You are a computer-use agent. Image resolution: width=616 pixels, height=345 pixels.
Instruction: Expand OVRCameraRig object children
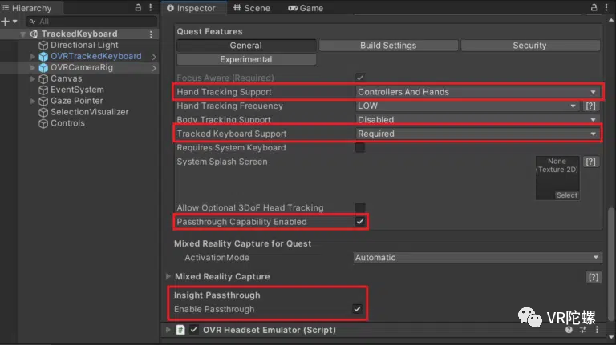pos(33,68)
